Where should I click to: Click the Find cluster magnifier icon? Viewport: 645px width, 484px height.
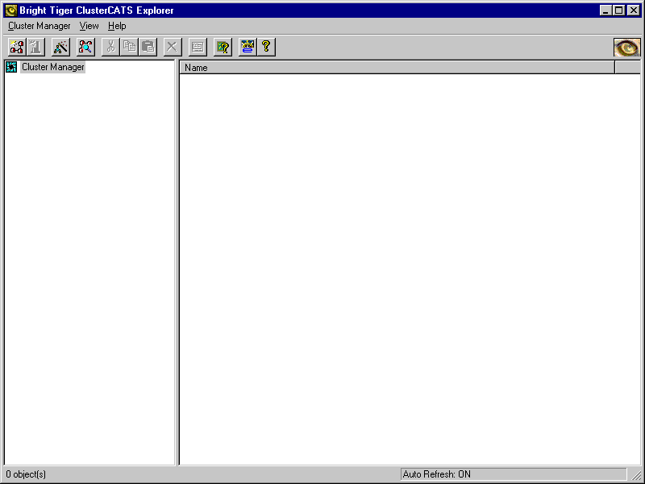coord(85,47)
